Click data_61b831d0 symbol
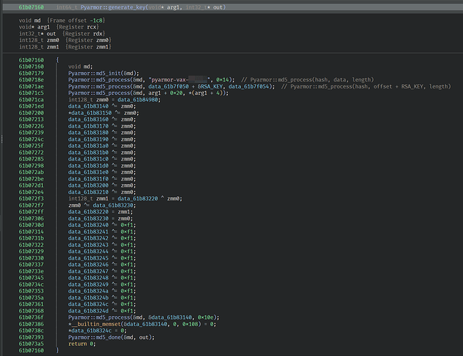 click(x=89, y=166)
